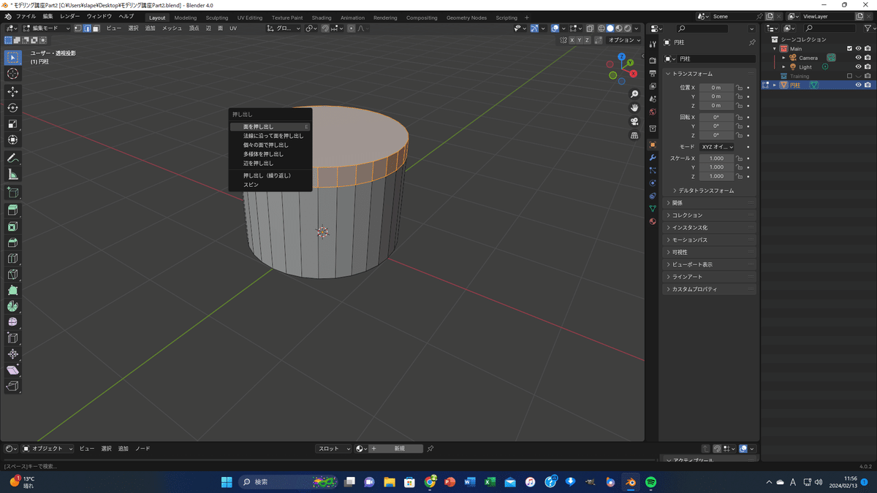Open the options dropdown in viewport
The image size is (877, 493).
(623, 40)
